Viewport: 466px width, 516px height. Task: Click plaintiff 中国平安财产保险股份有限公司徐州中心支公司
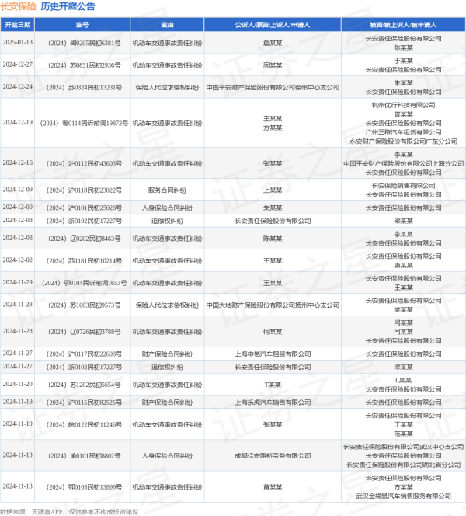[x=273, y=88]
